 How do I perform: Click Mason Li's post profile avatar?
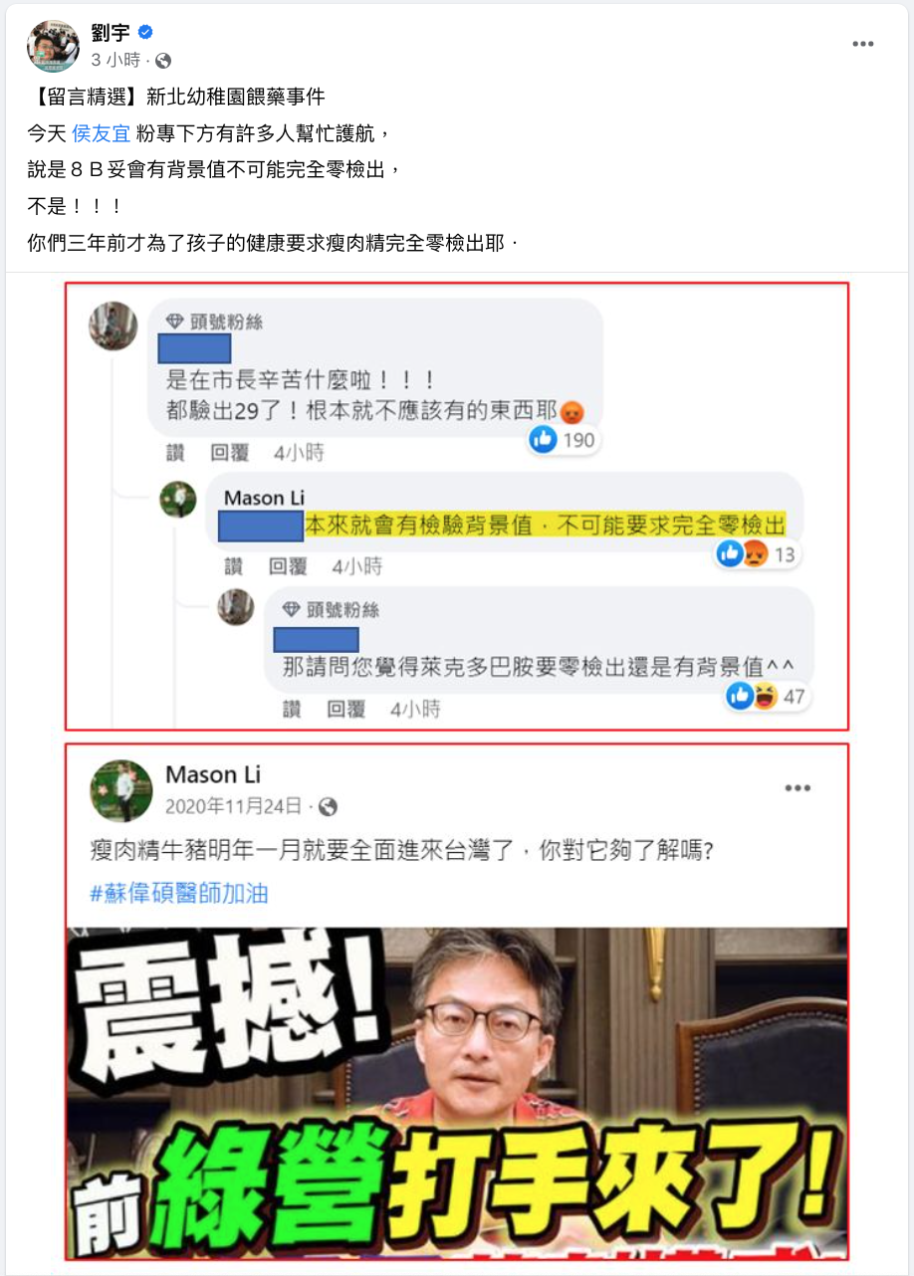[x=121, y=790]
